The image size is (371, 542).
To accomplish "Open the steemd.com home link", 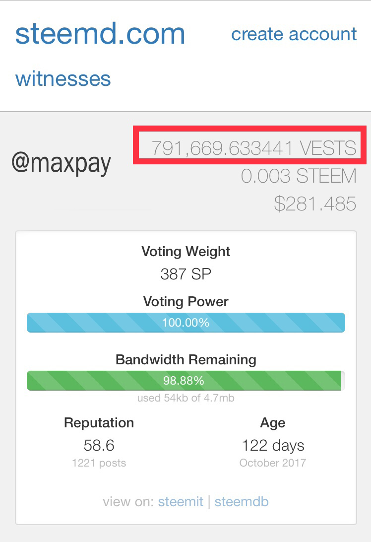I will click(100, 34).
